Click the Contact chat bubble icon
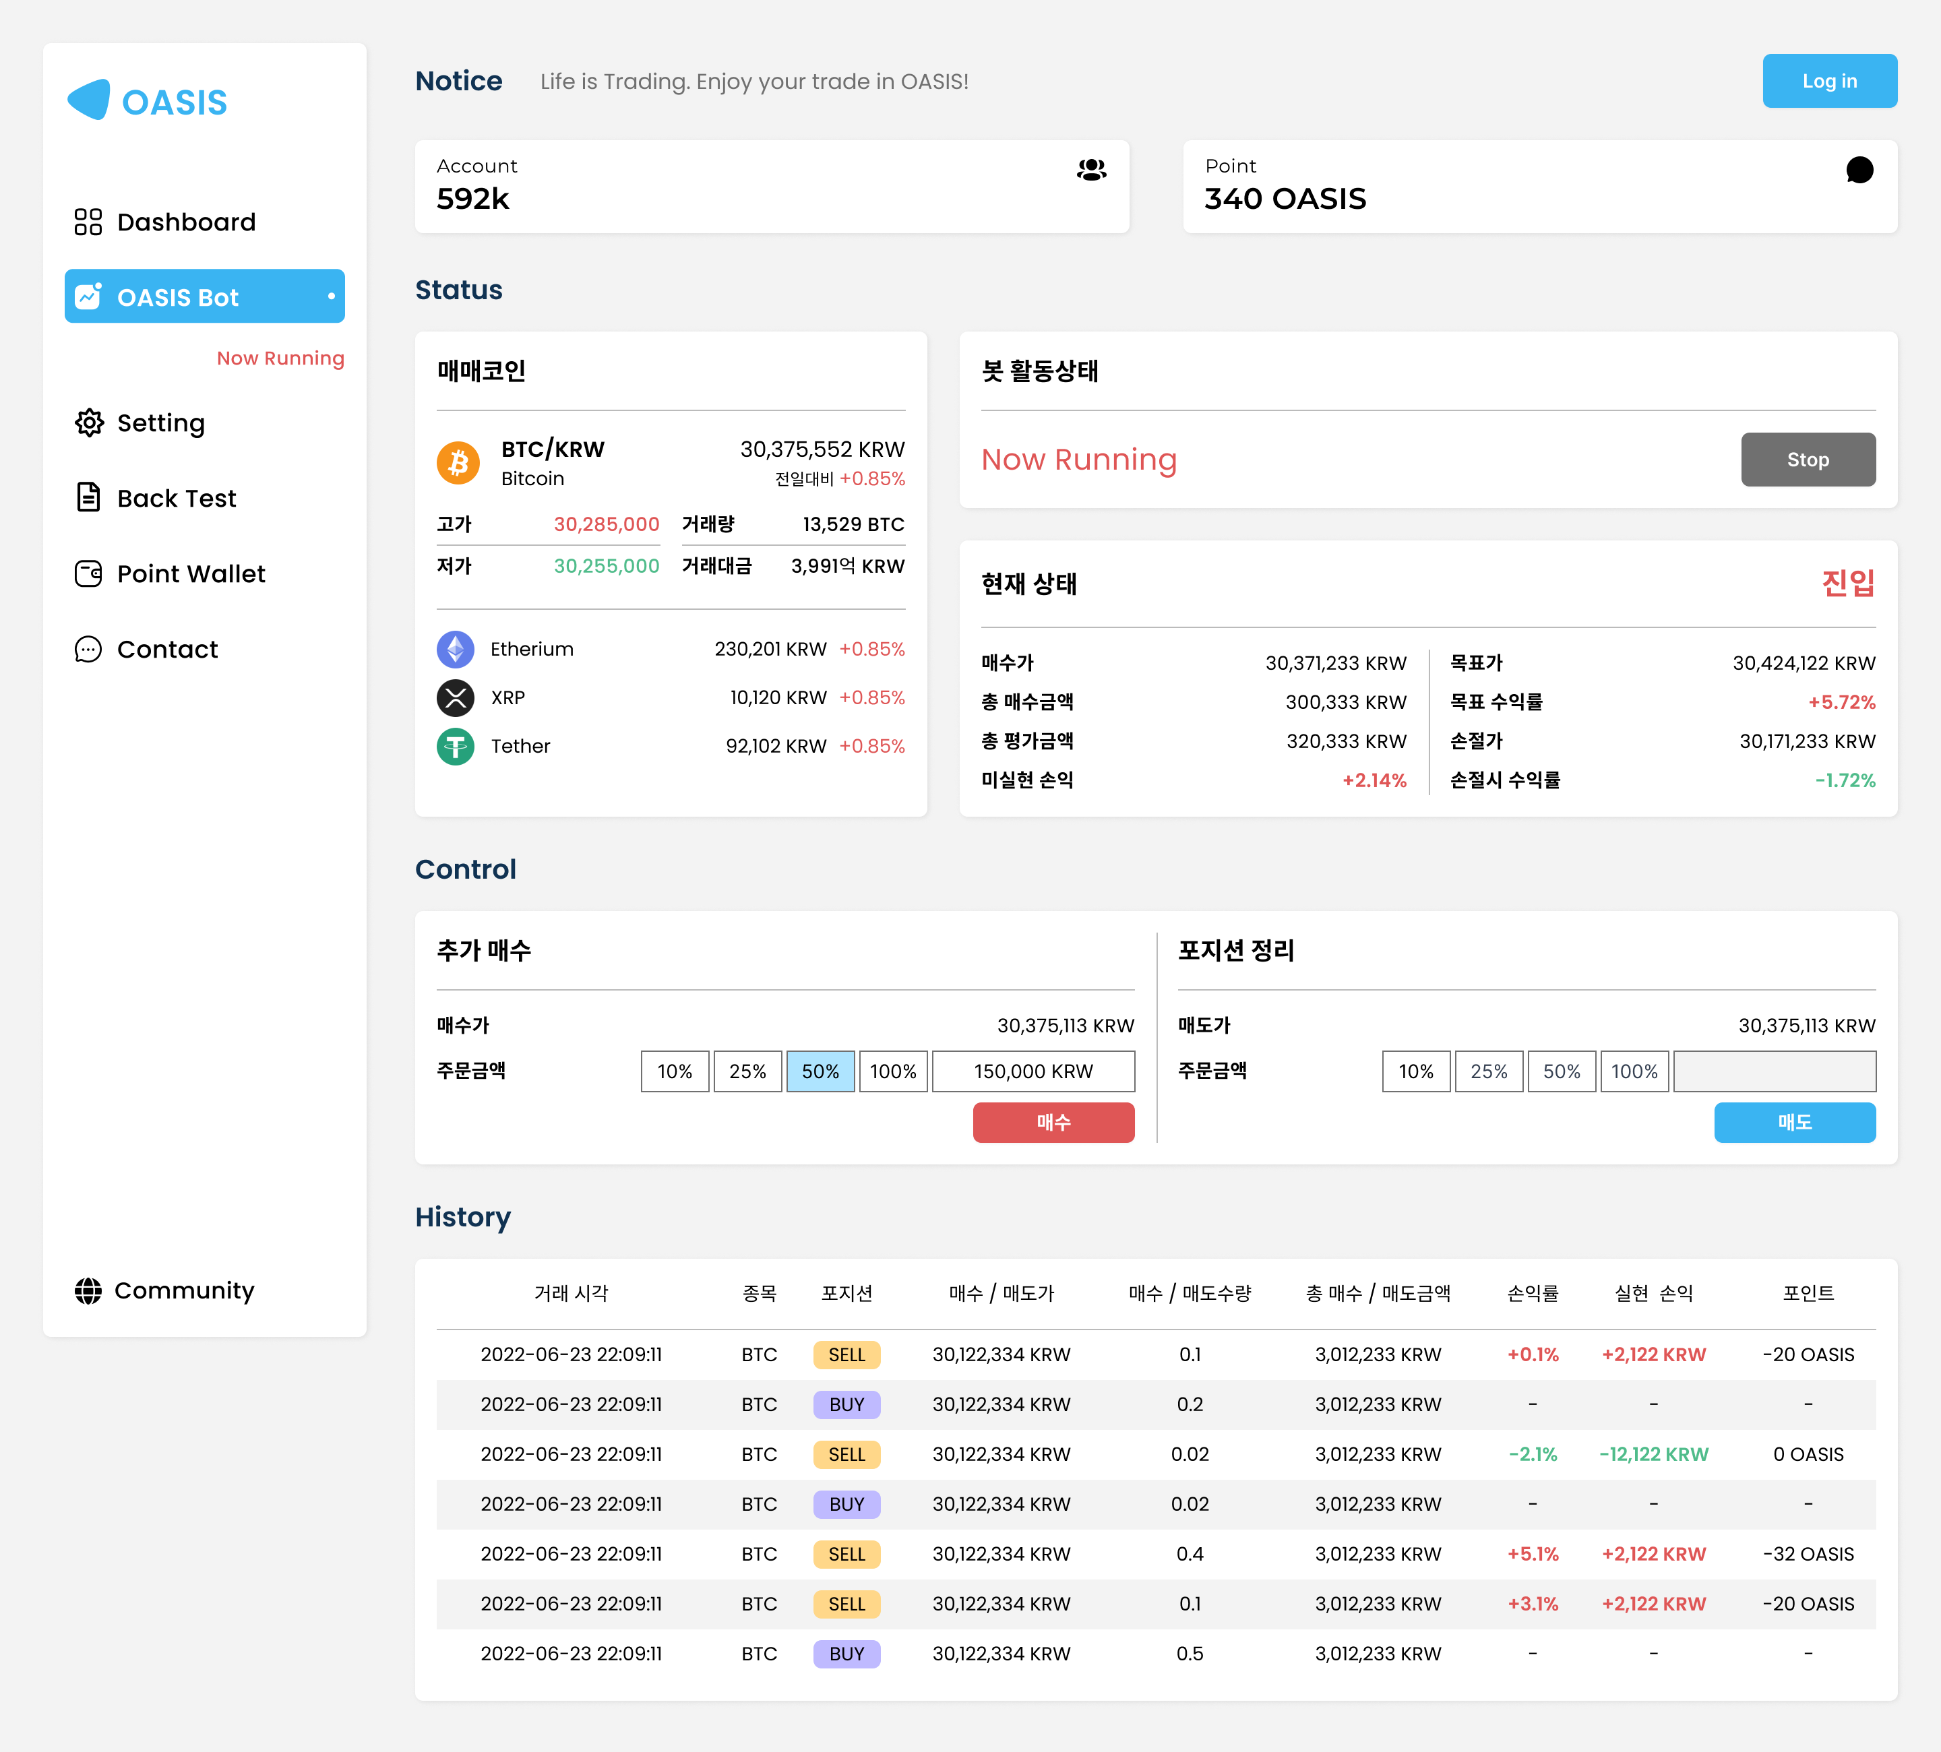Image resolution: width=1941 pixels, height=1752 pixels. (x=88, y=650)
